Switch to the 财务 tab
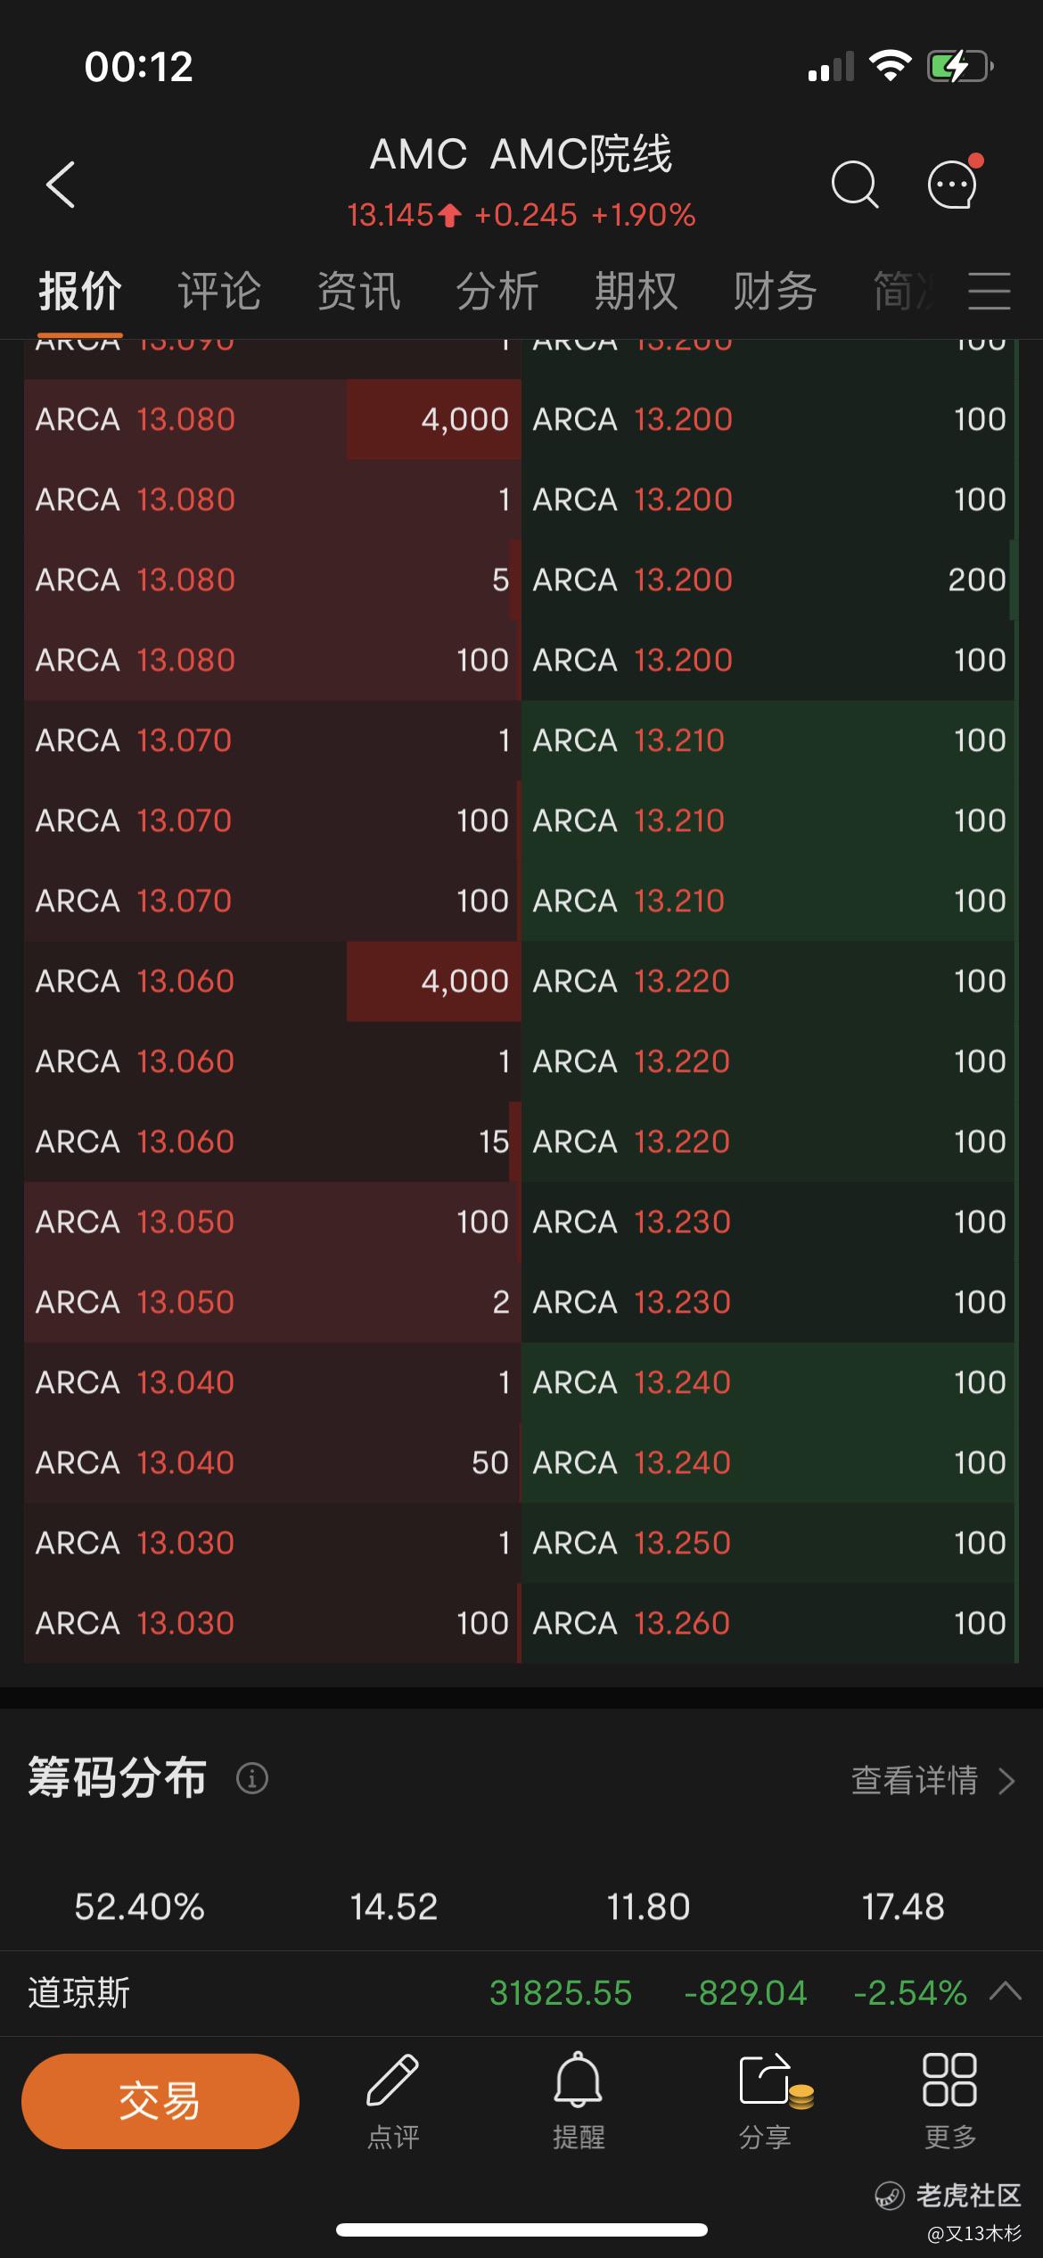Image resolution: width=1043 pixels, height=2258 pixels. pos(775,291)
